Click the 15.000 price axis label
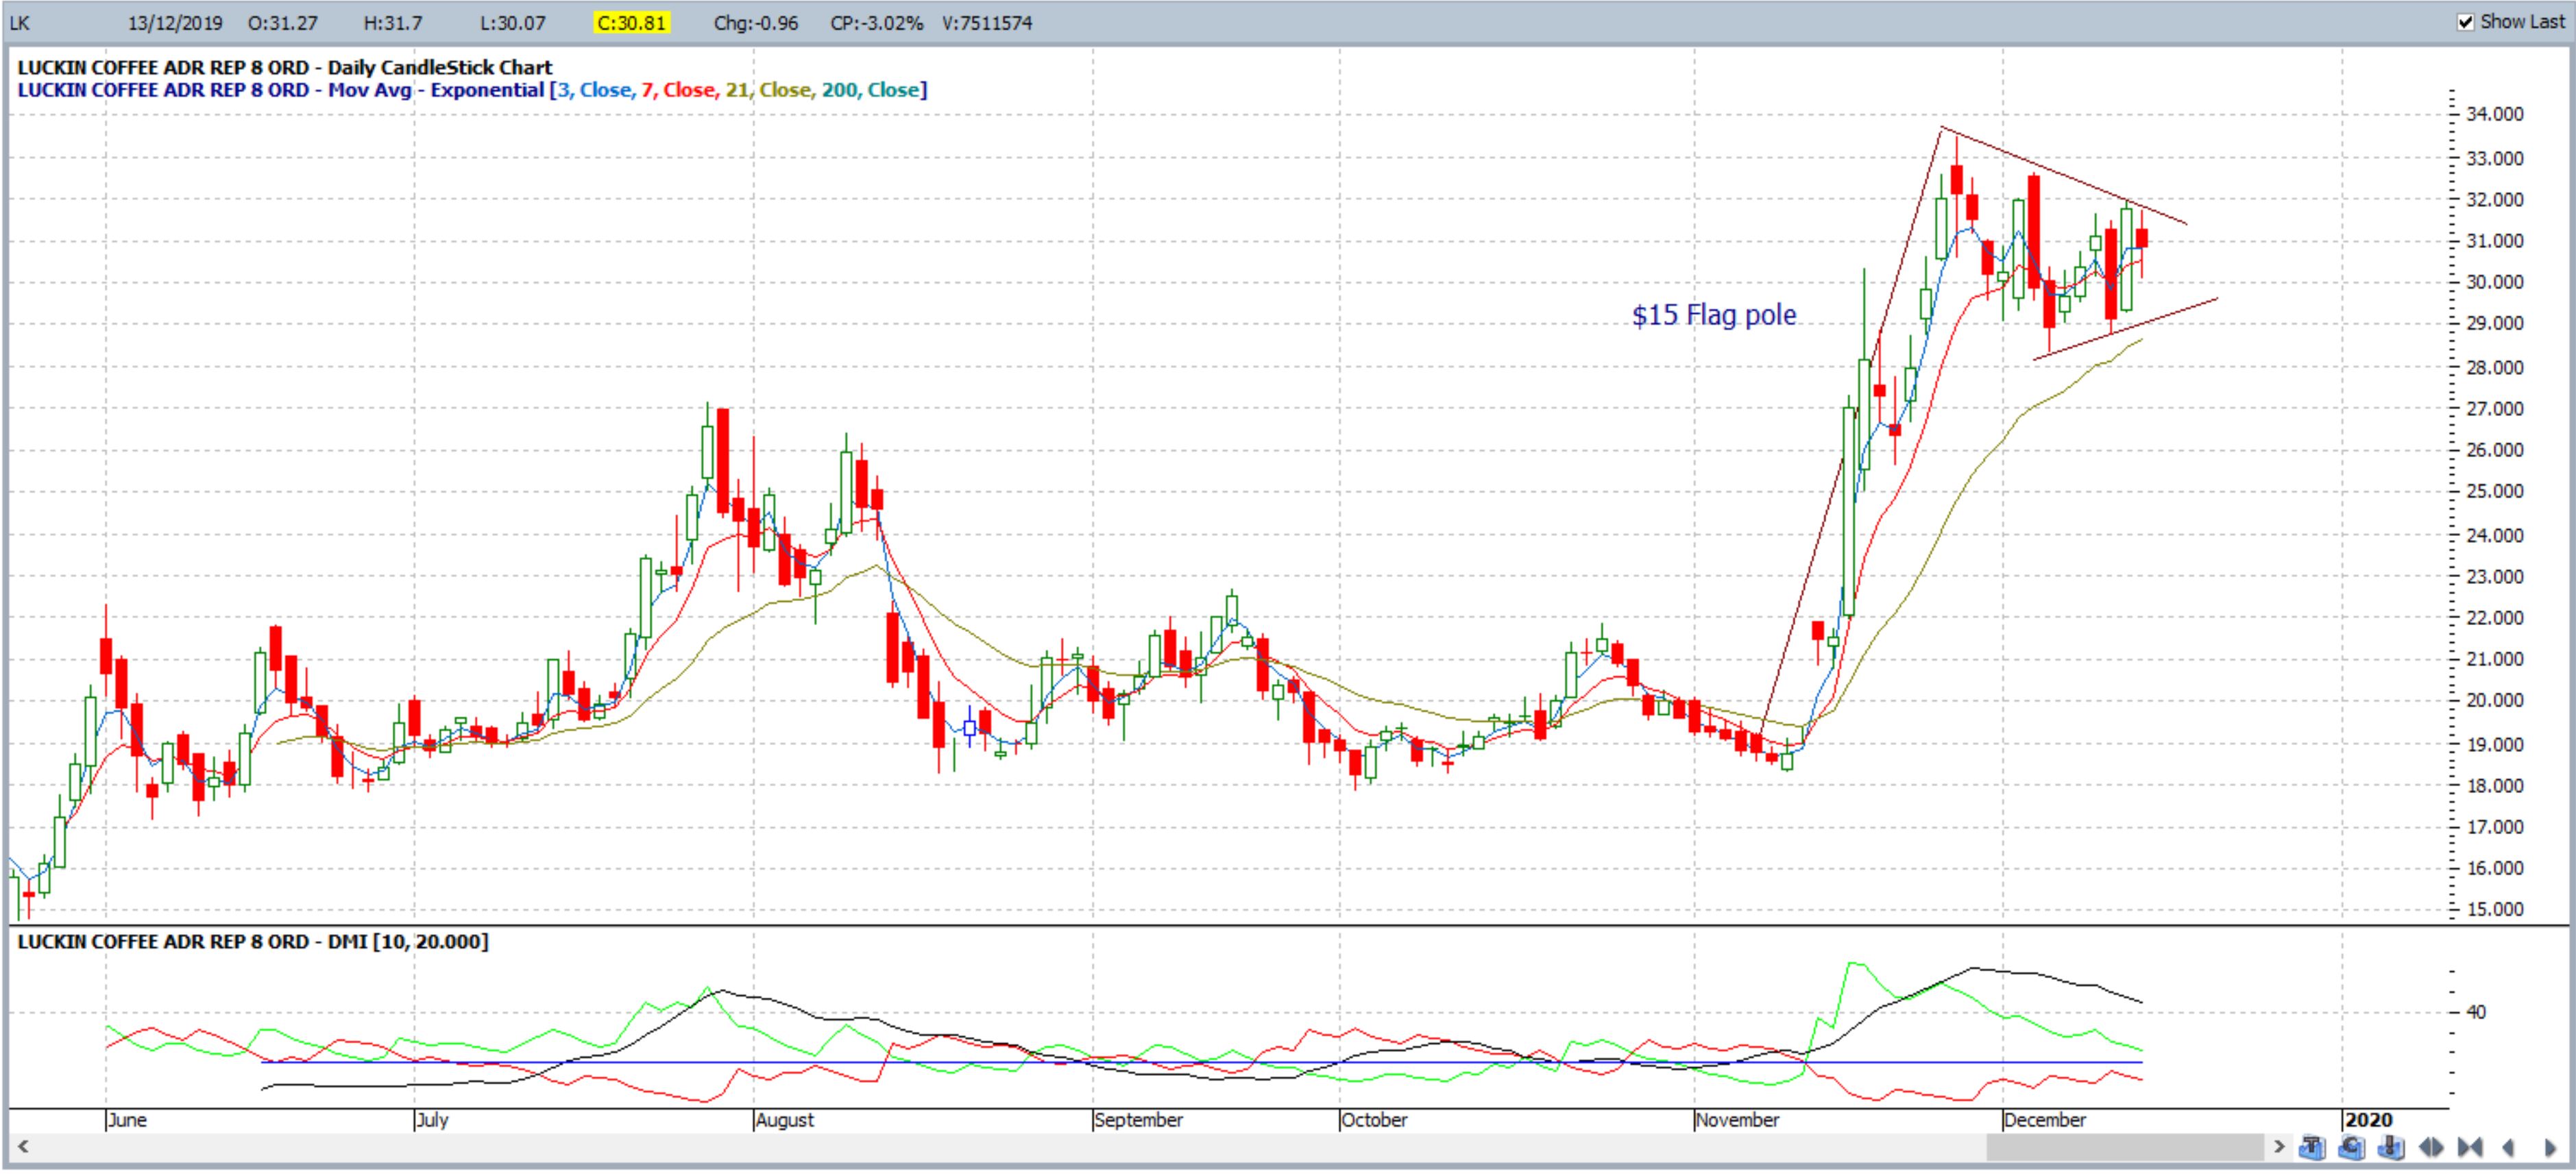Viewport: 2576px width, 1174px height. 2494,909
